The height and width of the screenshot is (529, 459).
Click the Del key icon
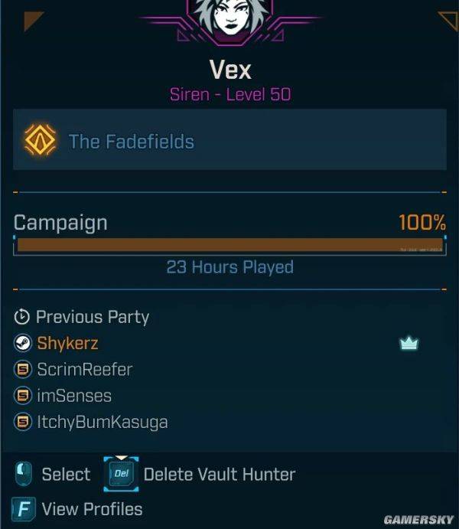click(x=121, y=473)
